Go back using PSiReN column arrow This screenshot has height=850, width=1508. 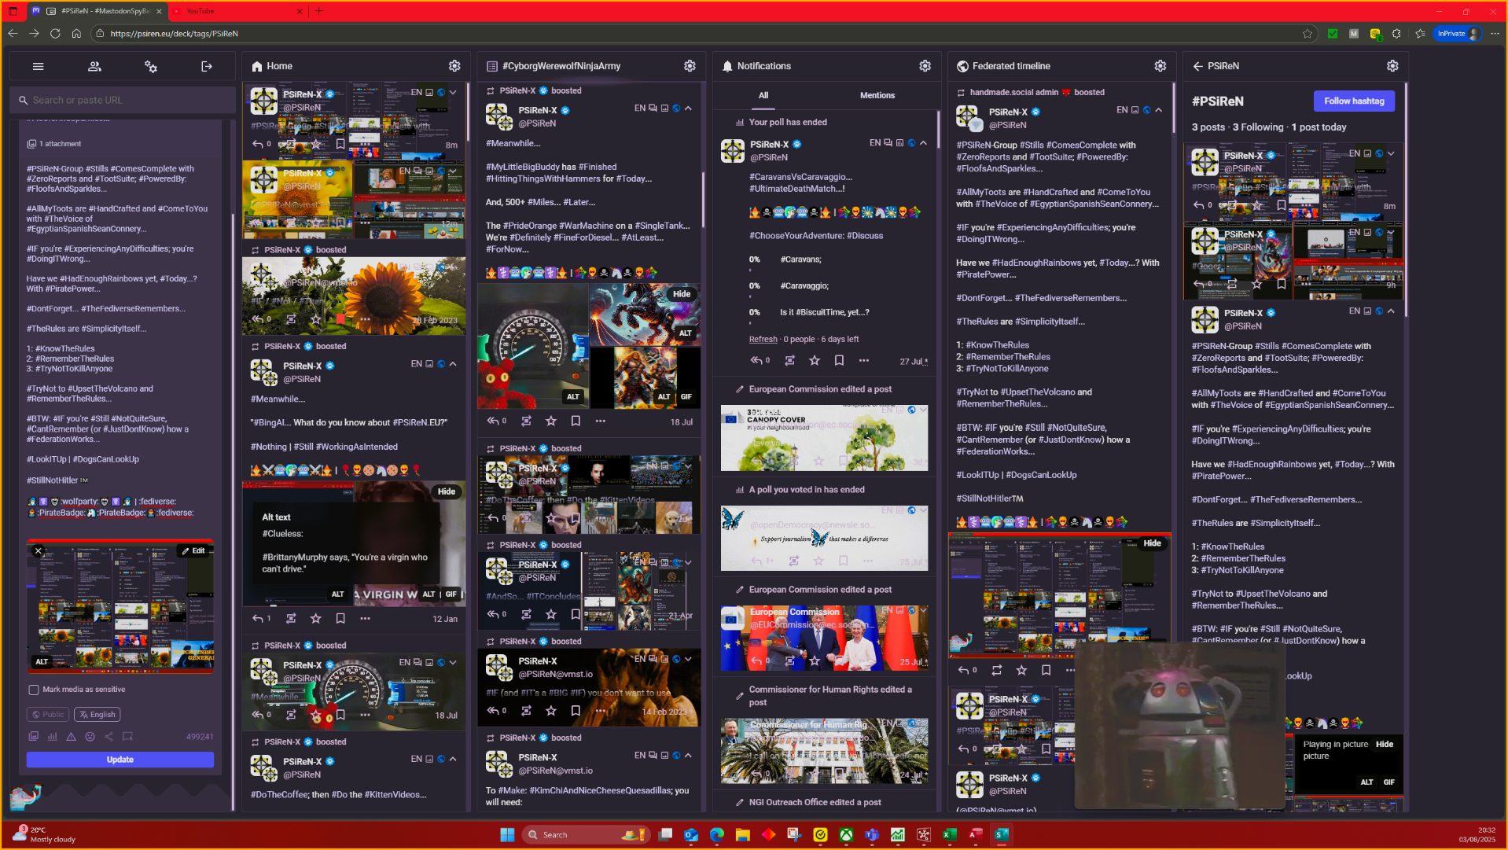1197,66
